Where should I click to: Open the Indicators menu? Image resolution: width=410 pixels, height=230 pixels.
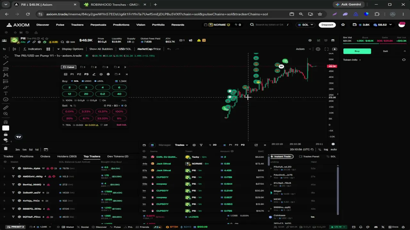point(32,49)
